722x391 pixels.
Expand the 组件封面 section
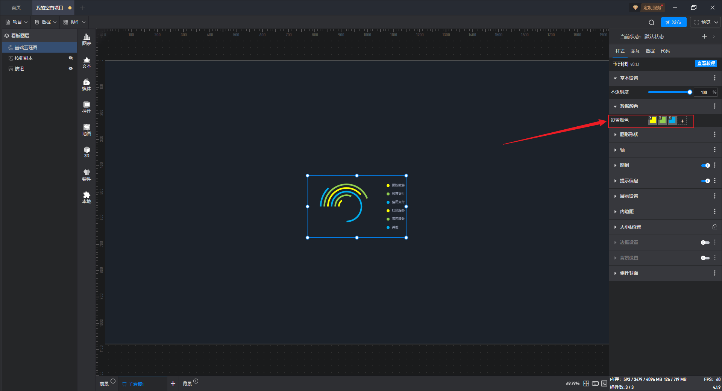coord(615,273)
